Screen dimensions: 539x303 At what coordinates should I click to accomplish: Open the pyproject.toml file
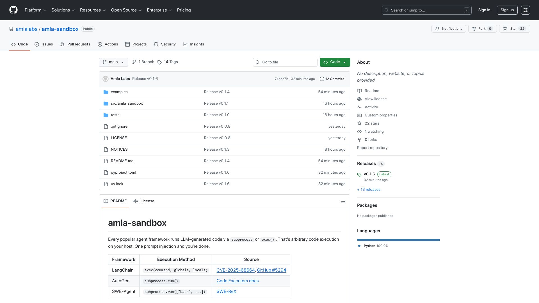tap(123, 173)
